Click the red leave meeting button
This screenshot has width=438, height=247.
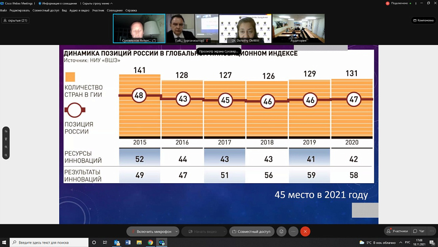[x=305, y=232]
